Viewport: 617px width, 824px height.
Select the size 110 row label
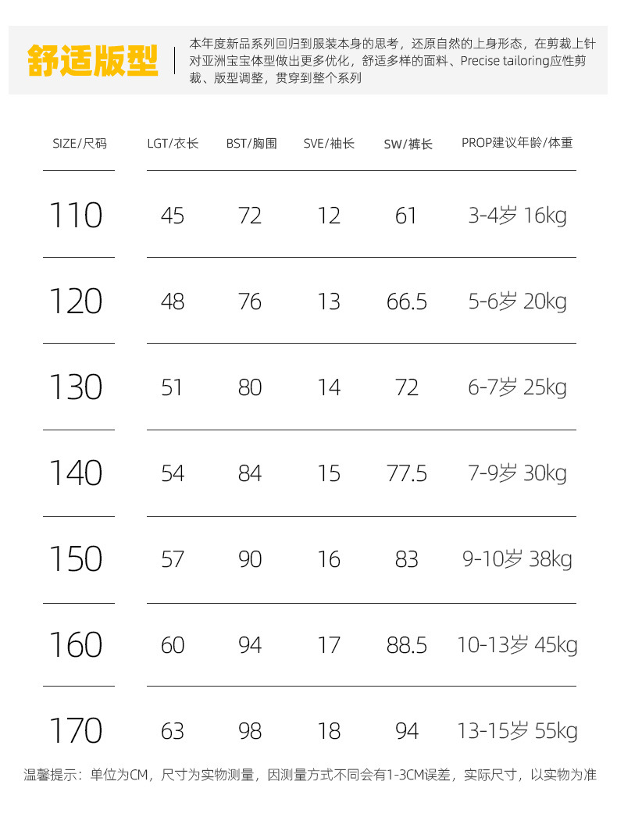pos(76,216)
